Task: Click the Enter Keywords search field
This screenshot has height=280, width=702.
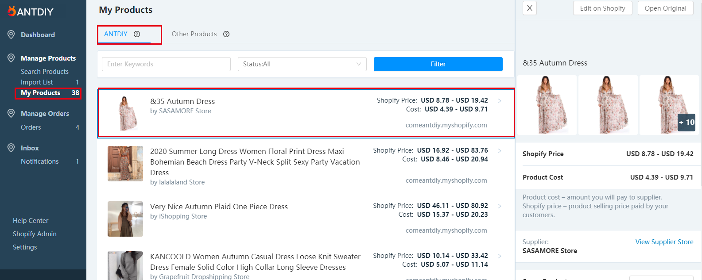Action: pyautogui.click(x=166, y=64)
